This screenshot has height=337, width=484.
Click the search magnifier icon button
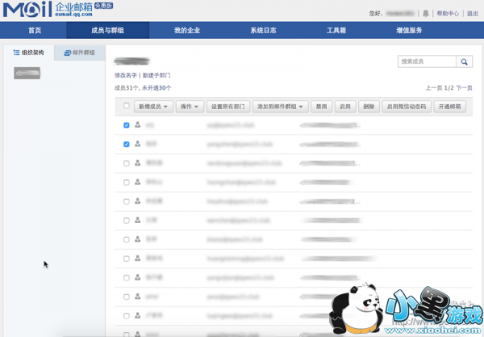465,61
